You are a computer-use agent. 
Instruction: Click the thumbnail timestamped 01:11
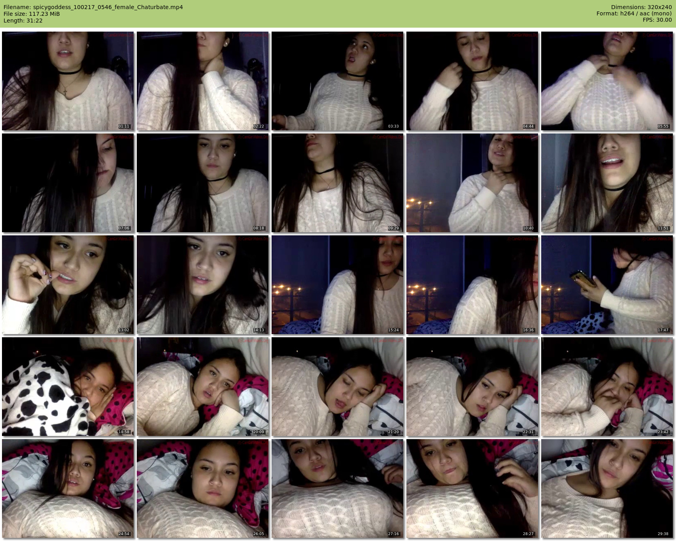pos(68,81)
